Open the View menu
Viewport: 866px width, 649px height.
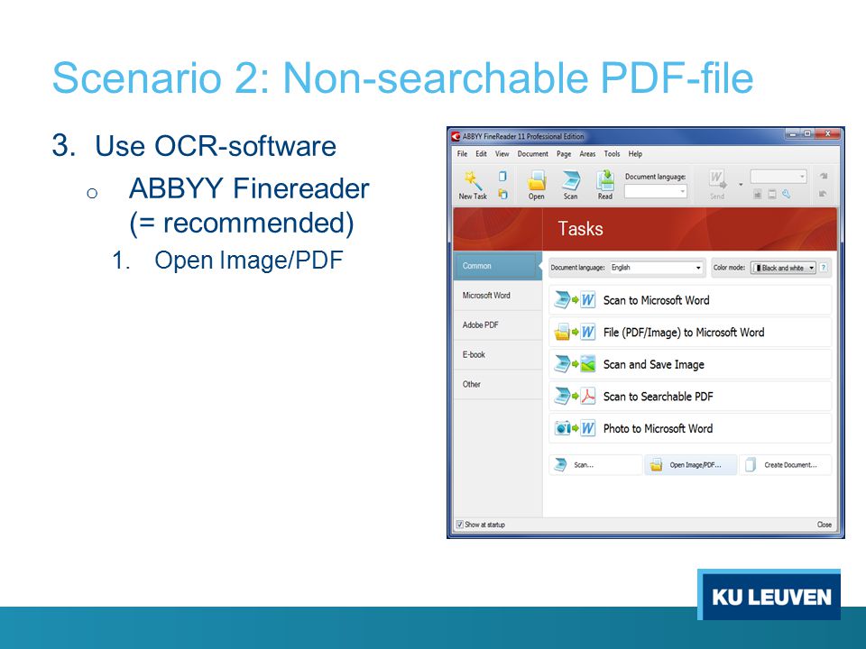(x=502, y=154)
